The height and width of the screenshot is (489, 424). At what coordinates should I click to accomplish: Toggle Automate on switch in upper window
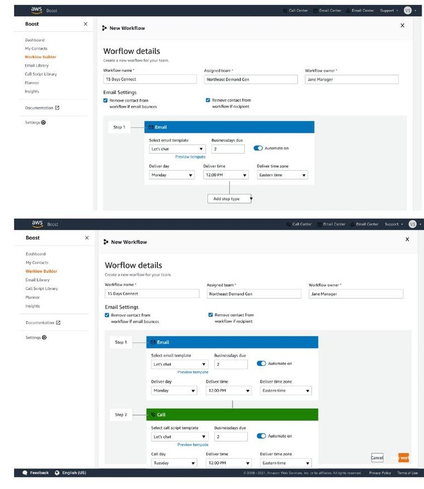[x=258, y=148]
